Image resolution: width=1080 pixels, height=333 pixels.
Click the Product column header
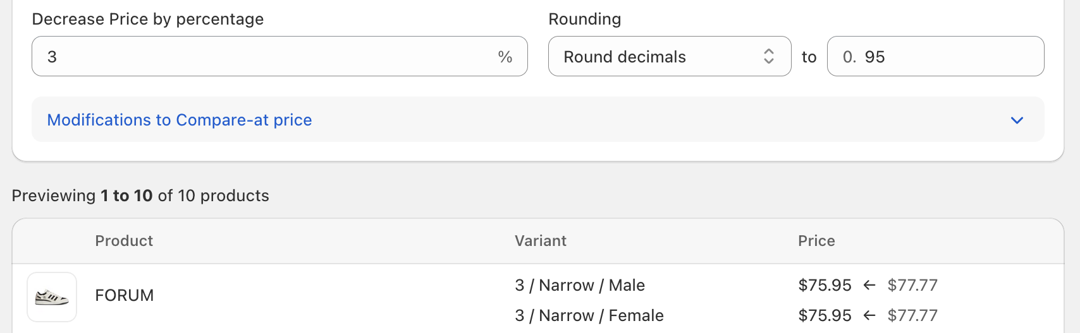click(x=124, y=241)
